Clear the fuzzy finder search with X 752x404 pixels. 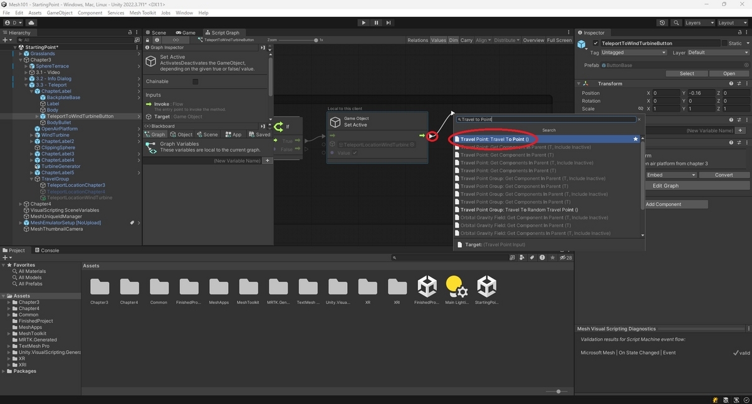(x=639, y=119)
